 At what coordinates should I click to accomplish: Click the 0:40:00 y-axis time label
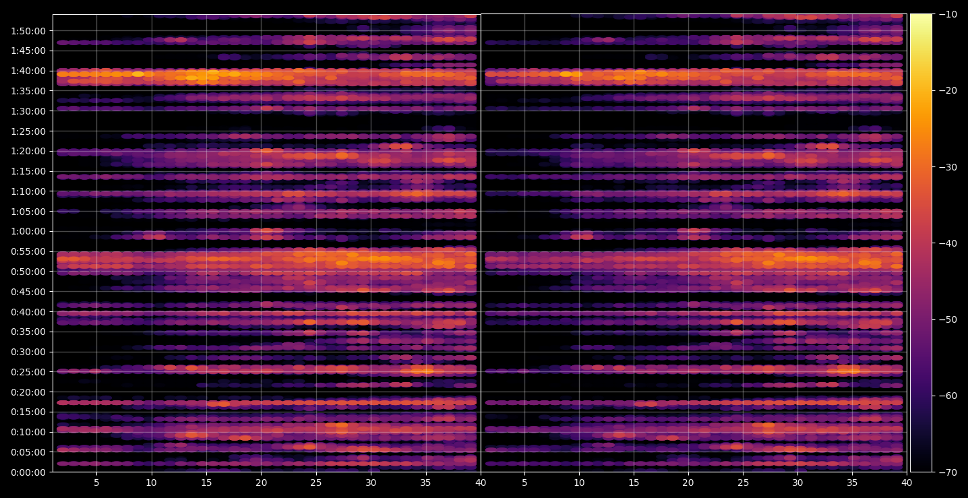pos(28,312)
